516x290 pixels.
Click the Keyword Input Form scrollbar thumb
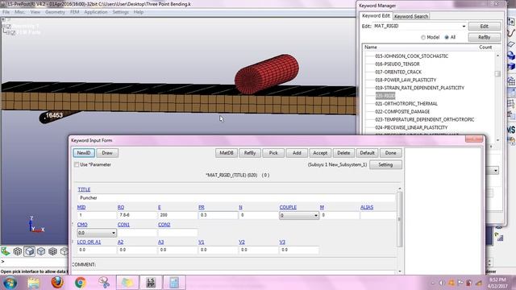pos(400,219)
